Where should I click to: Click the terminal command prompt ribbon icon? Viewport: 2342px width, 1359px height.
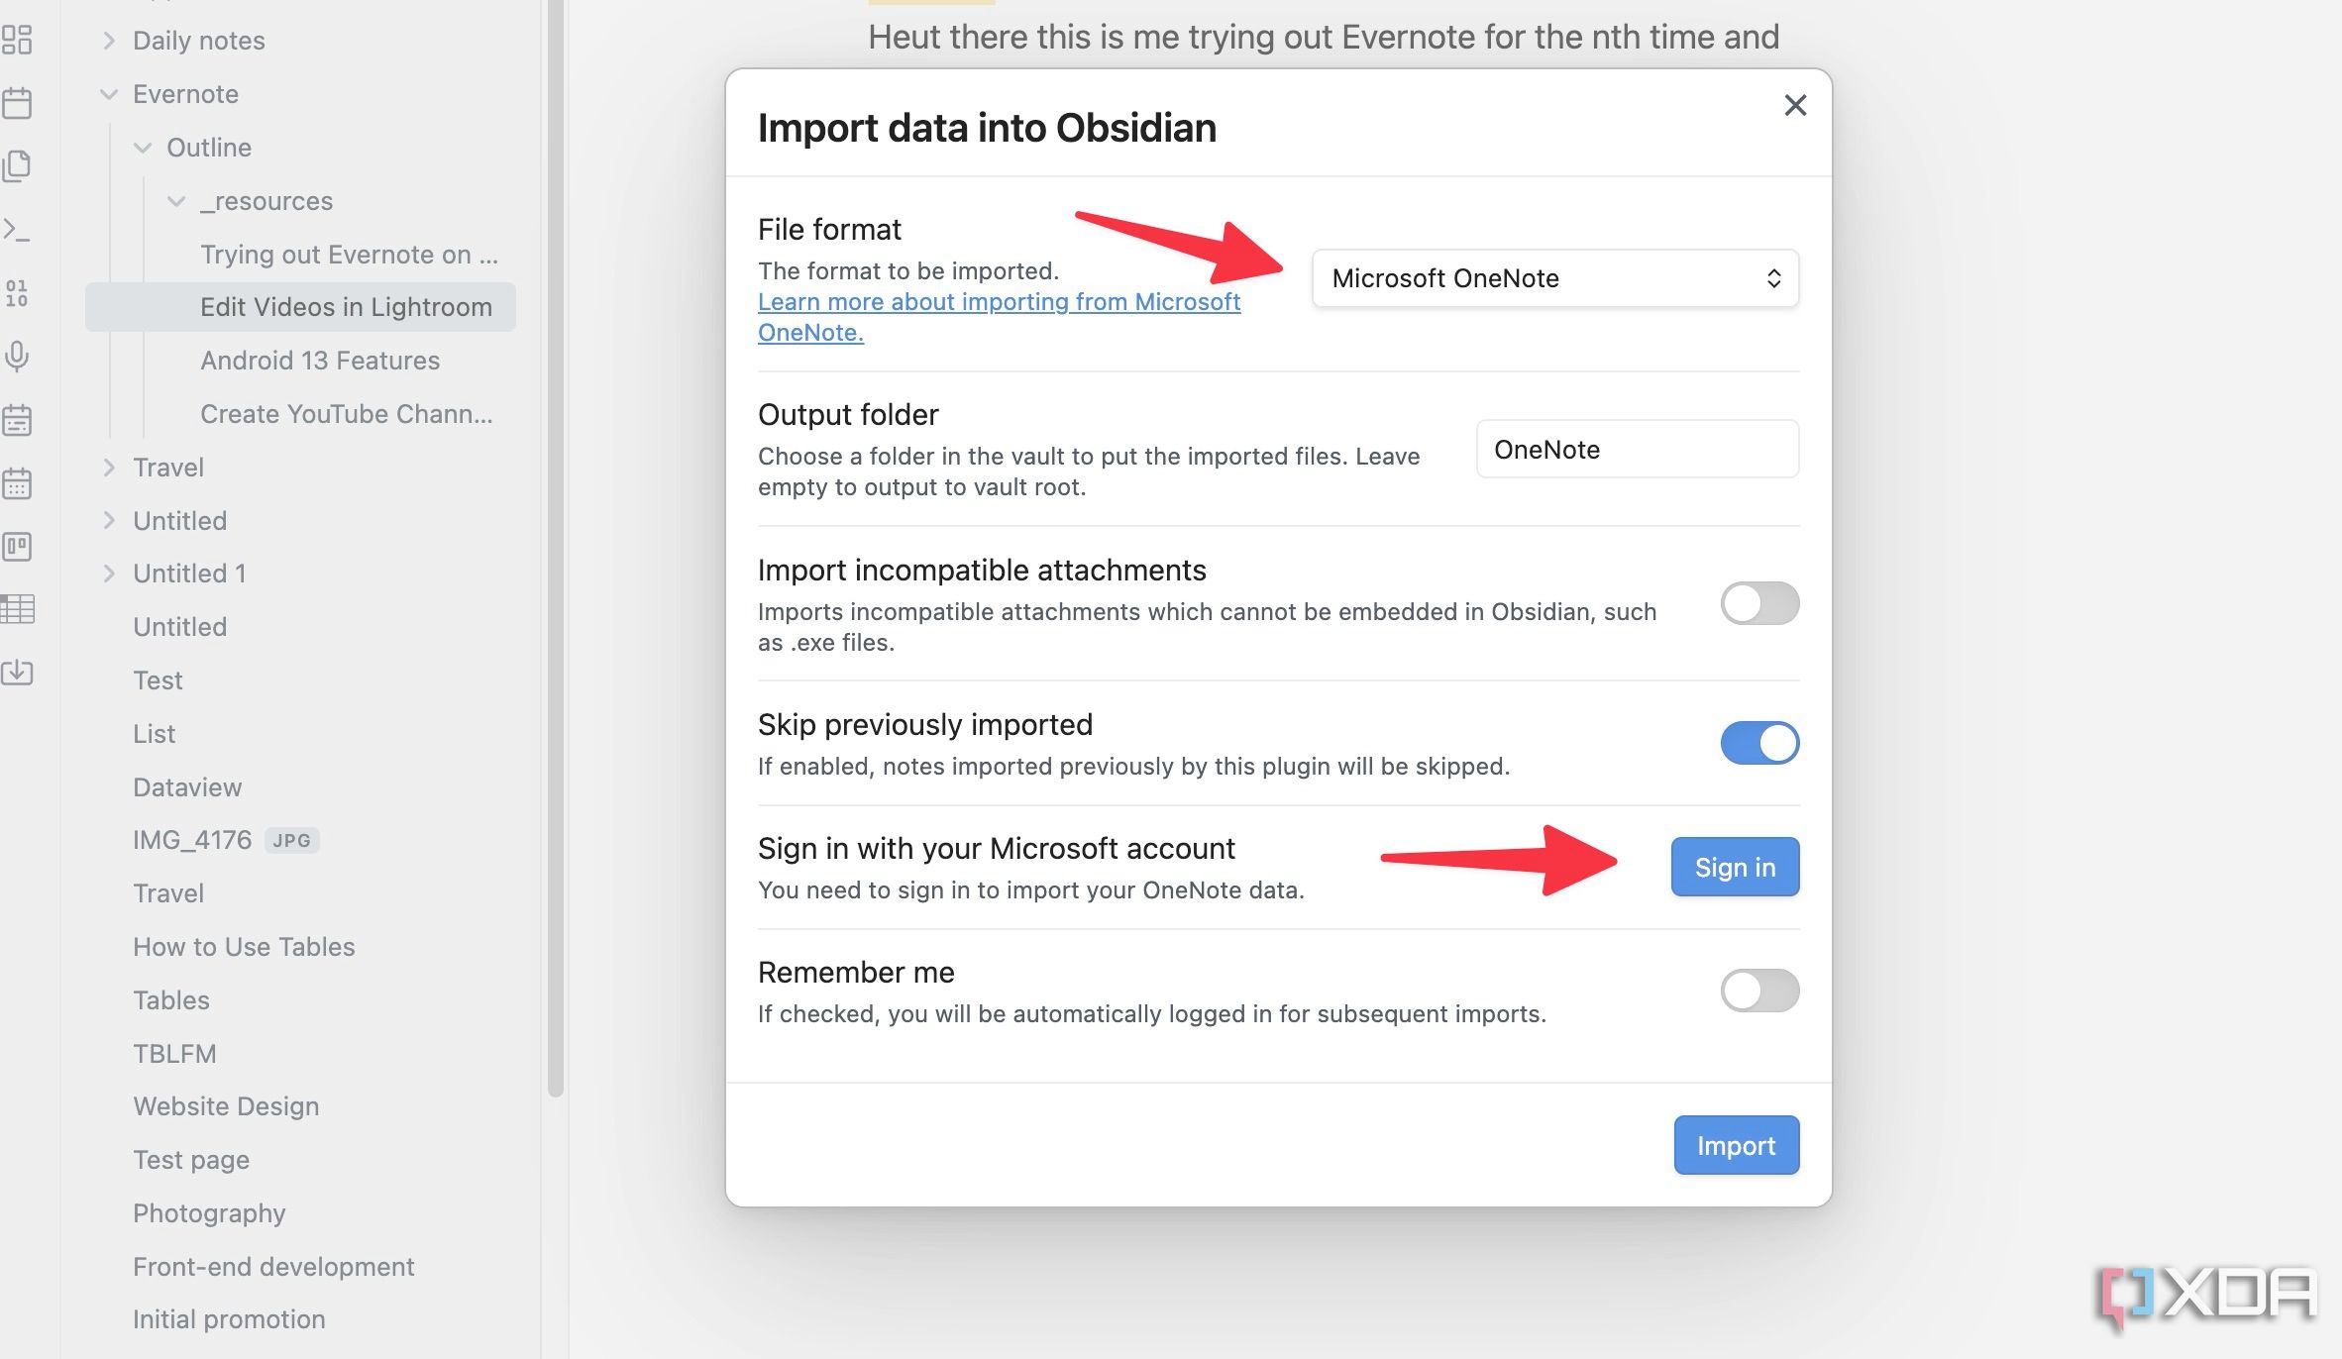coord(17,230)
